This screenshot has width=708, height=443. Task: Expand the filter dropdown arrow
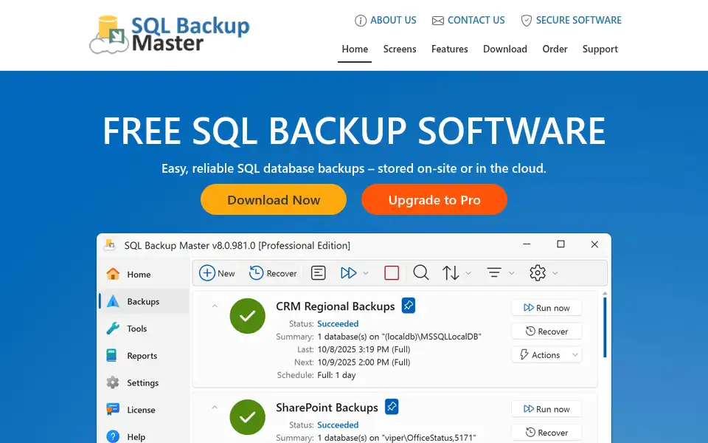click(512, 273)
